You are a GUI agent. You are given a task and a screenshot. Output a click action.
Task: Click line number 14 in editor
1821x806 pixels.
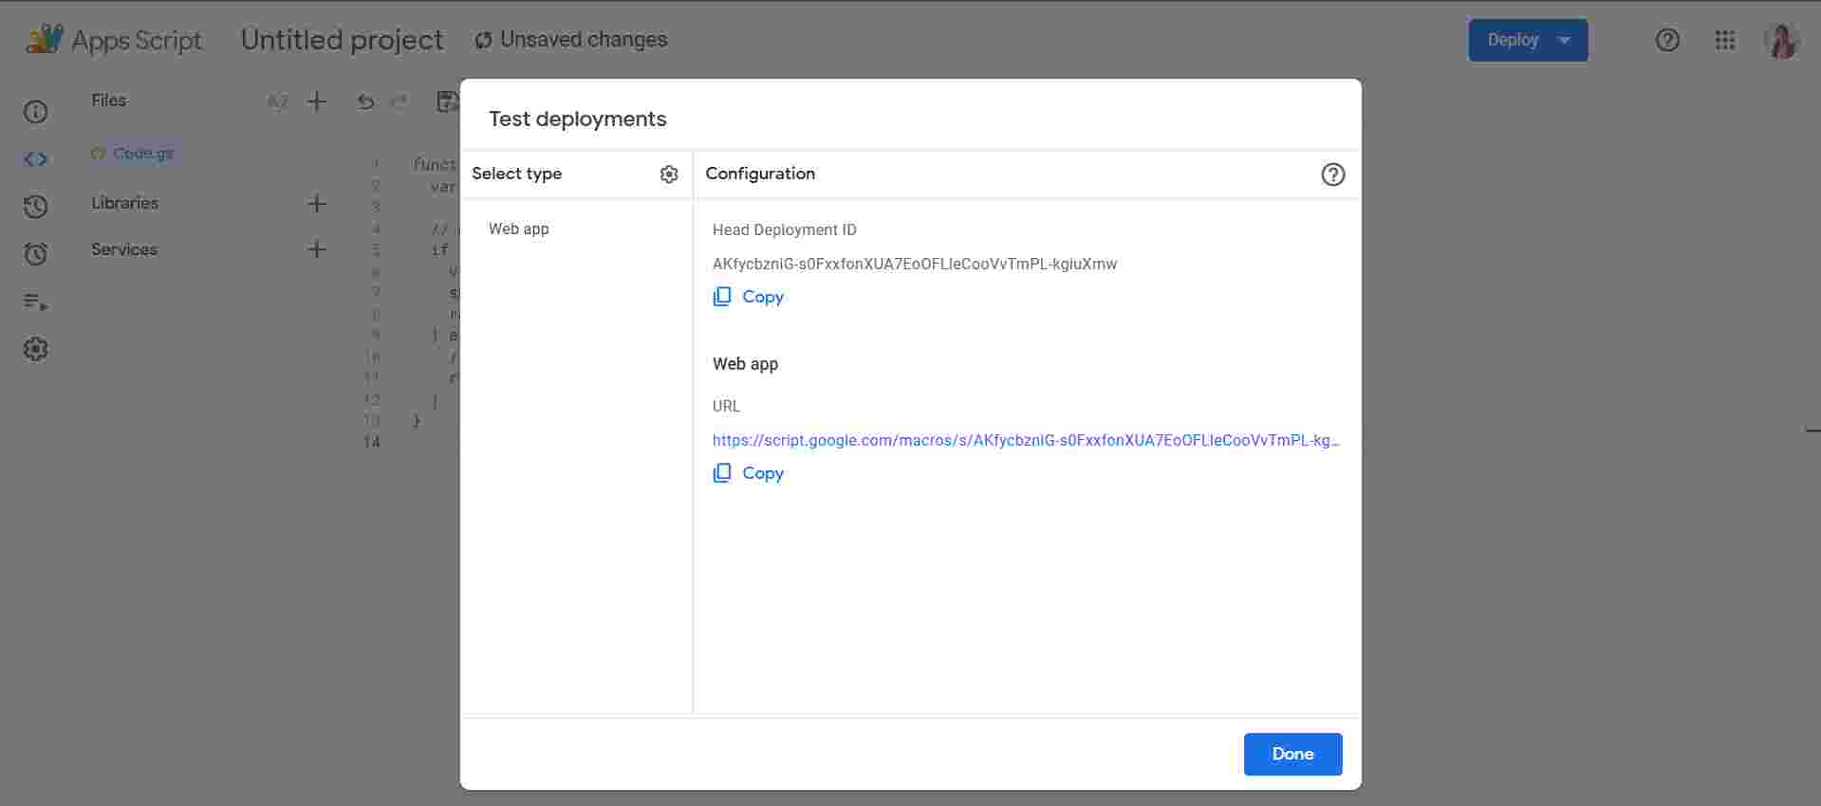[x=372, y=442]
